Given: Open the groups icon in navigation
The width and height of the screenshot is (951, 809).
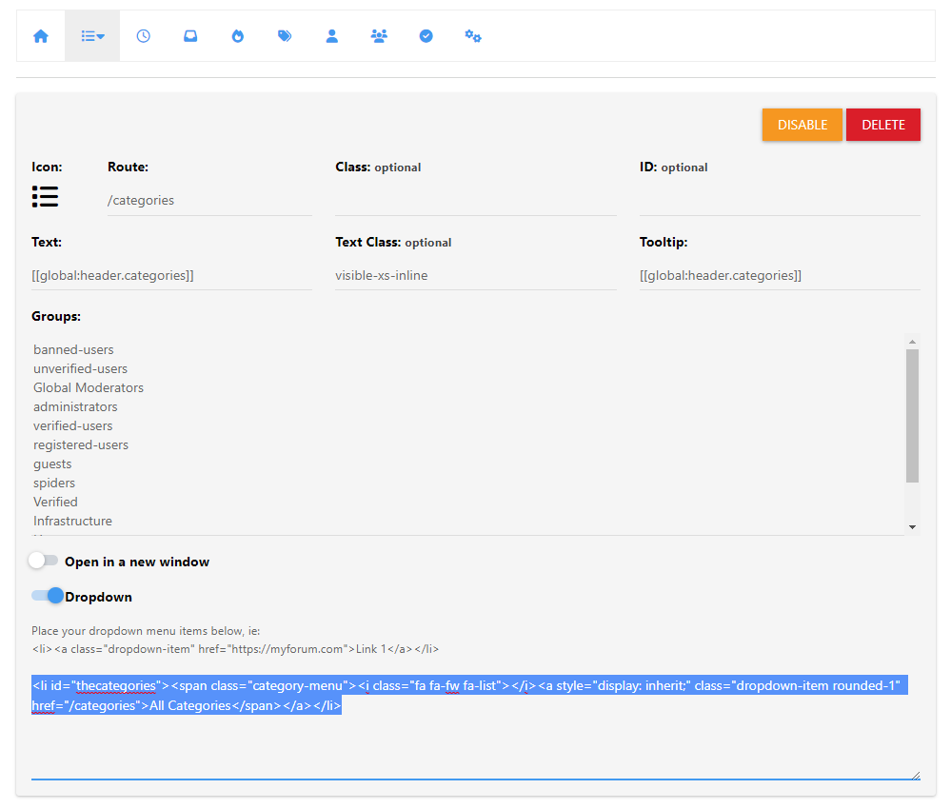Looking at the screenshot, I should tap(379, 36).
